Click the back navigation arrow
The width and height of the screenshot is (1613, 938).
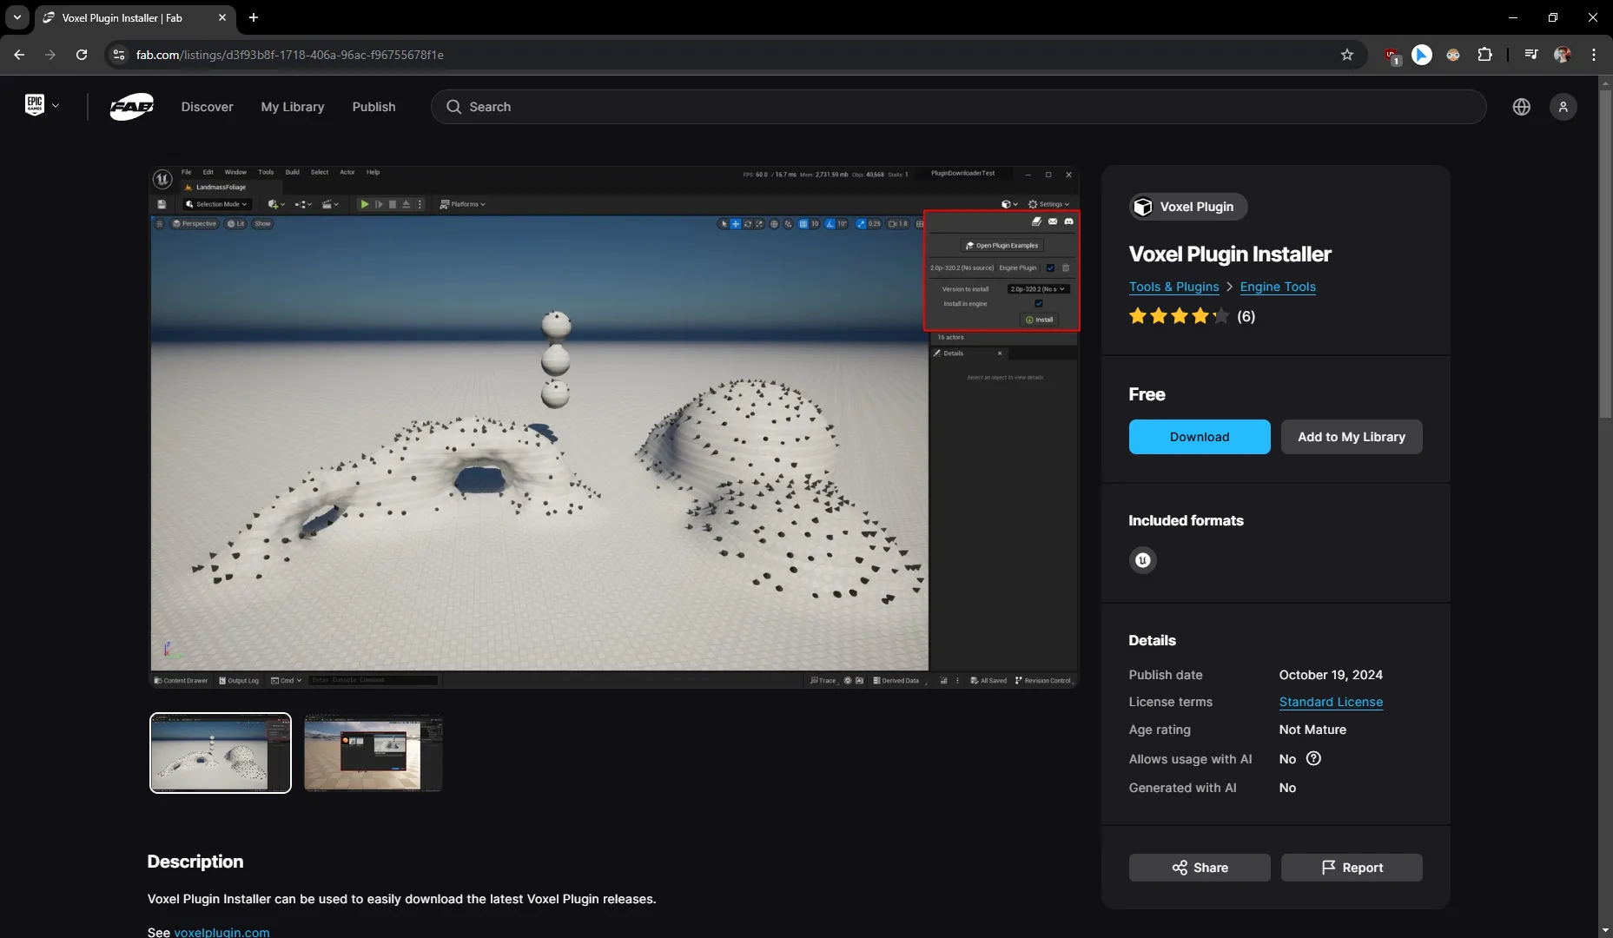18,54
